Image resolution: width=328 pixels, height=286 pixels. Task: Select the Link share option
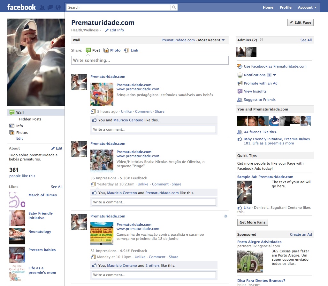(x=131, y=50)
